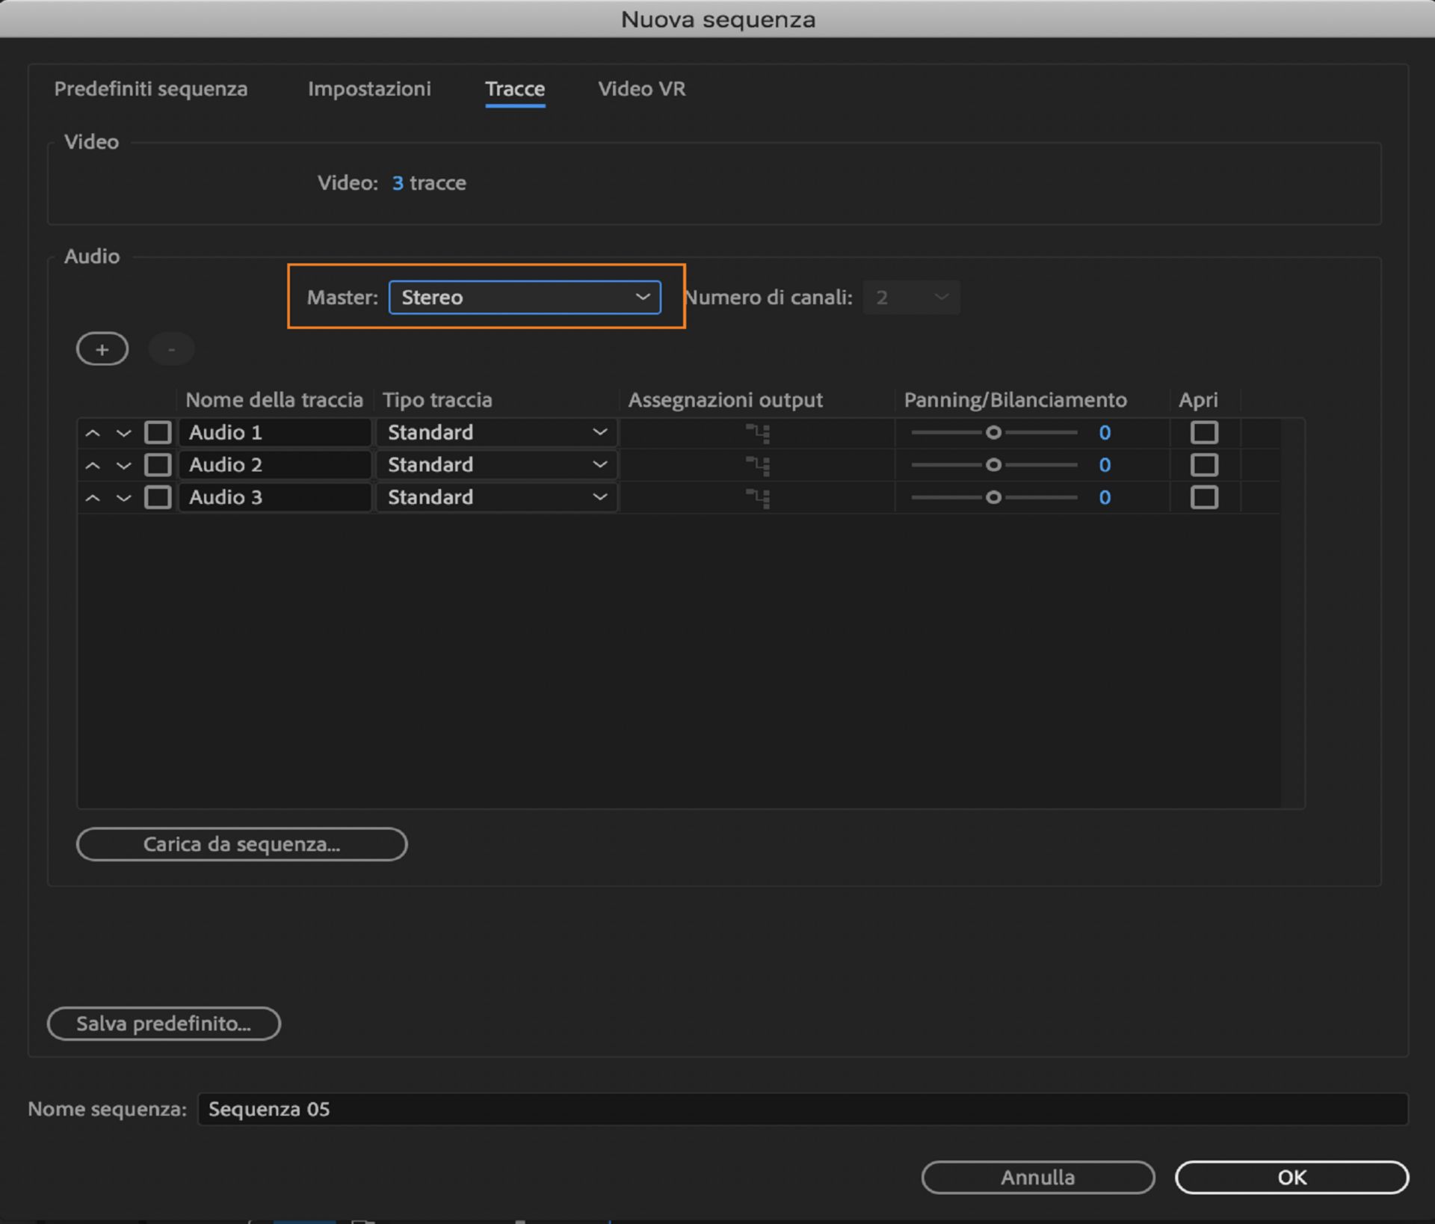Click the Carica da sequenza button
The height and width of the screenshot is (1224, 1435).
click(241, 844)
